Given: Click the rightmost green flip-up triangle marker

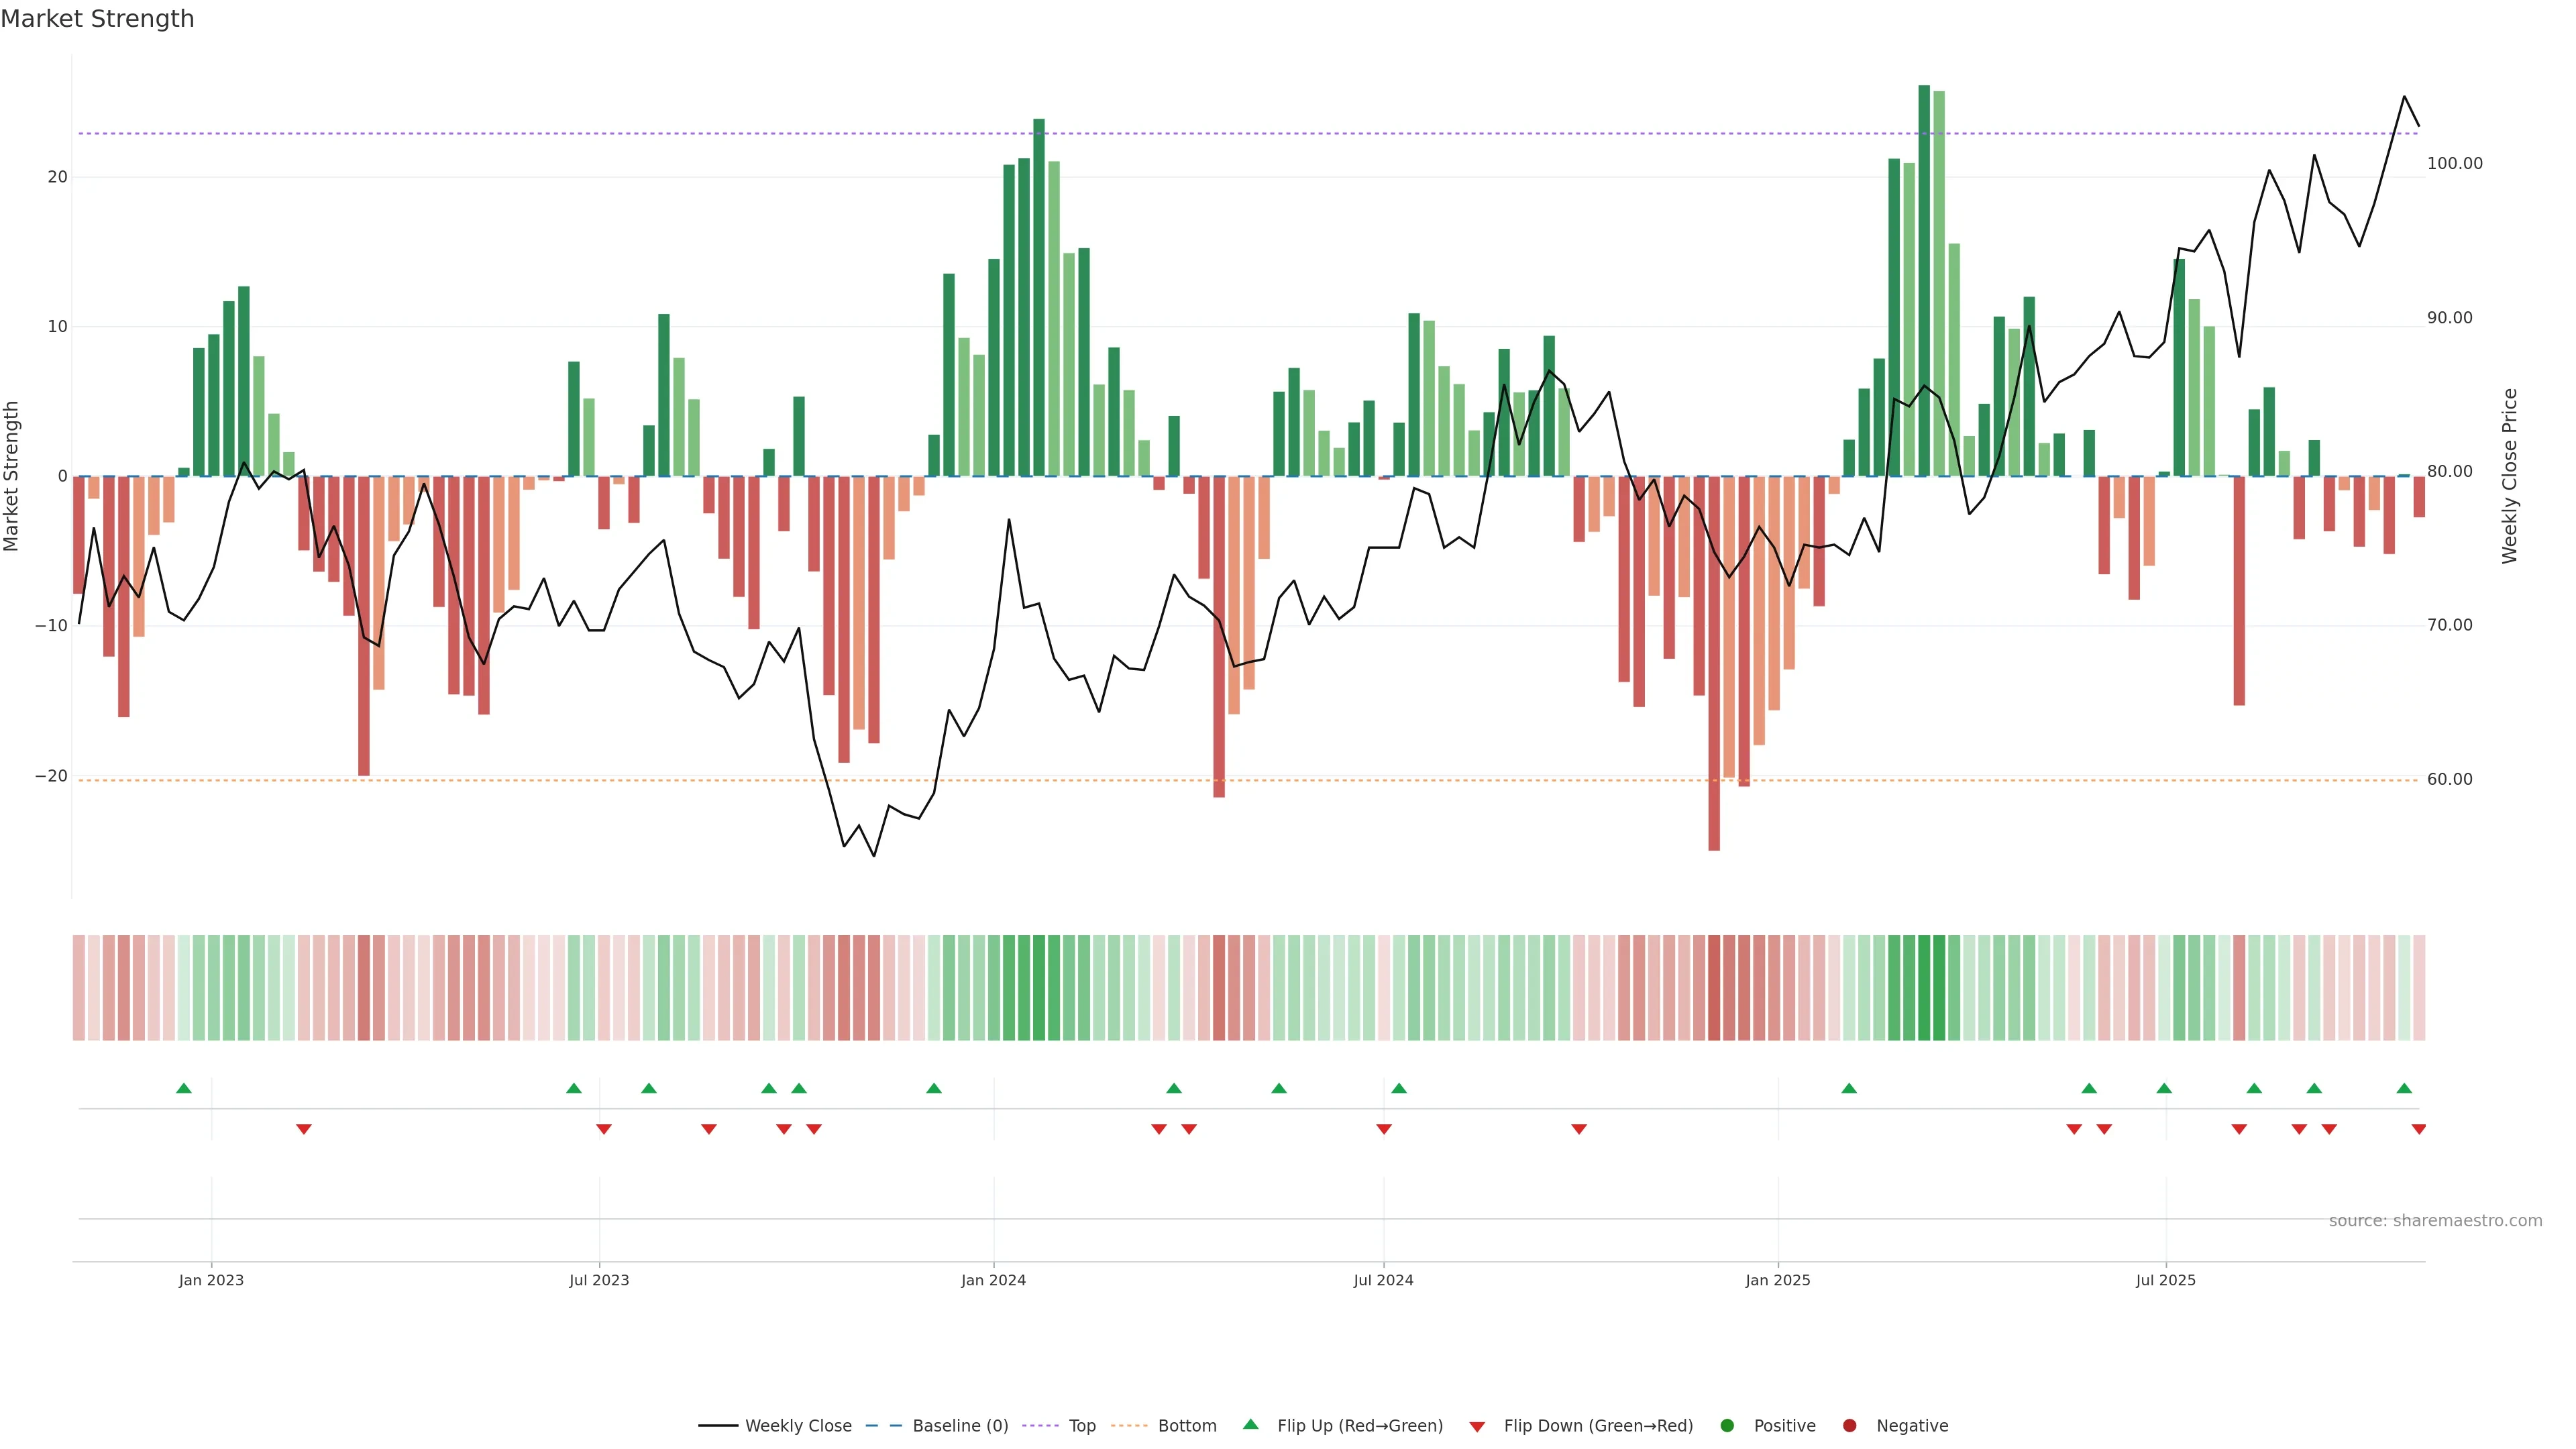Looking at the screenshot, I should point(2404,1088).
